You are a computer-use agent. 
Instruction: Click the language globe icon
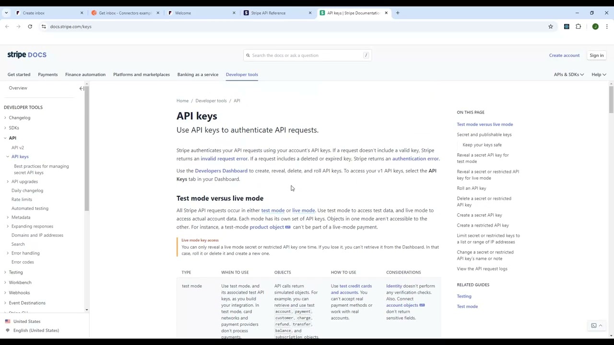[8, 331]
